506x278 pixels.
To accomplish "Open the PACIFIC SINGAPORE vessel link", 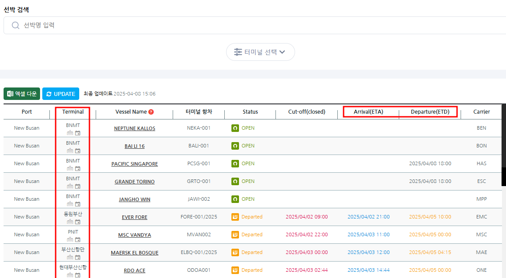I will (x=134, y=163).
